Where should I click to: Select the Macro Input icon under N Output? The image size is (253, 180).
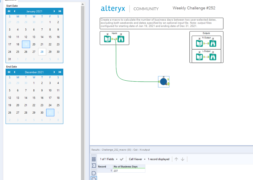pyautogui.click(x=199, y=43)
